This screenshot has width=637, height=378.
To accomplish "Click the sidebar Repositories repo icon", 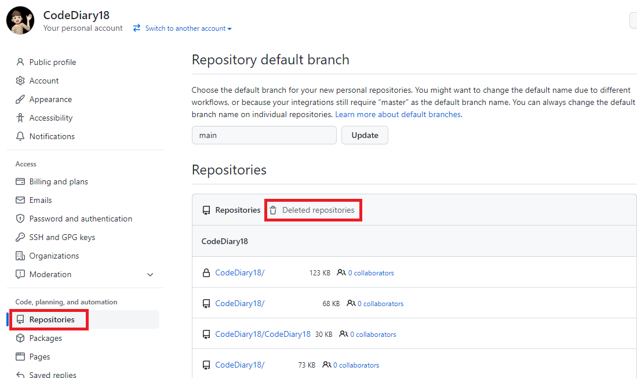I will click(x=20, y=320).
